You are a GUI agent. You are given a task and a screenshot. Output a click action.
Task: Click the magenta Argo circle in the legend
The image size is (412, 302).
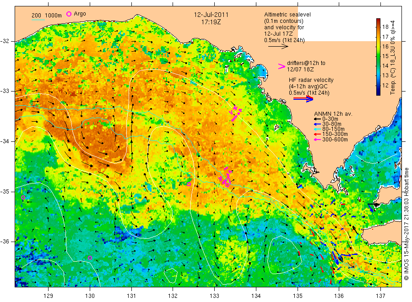(69, 14)
